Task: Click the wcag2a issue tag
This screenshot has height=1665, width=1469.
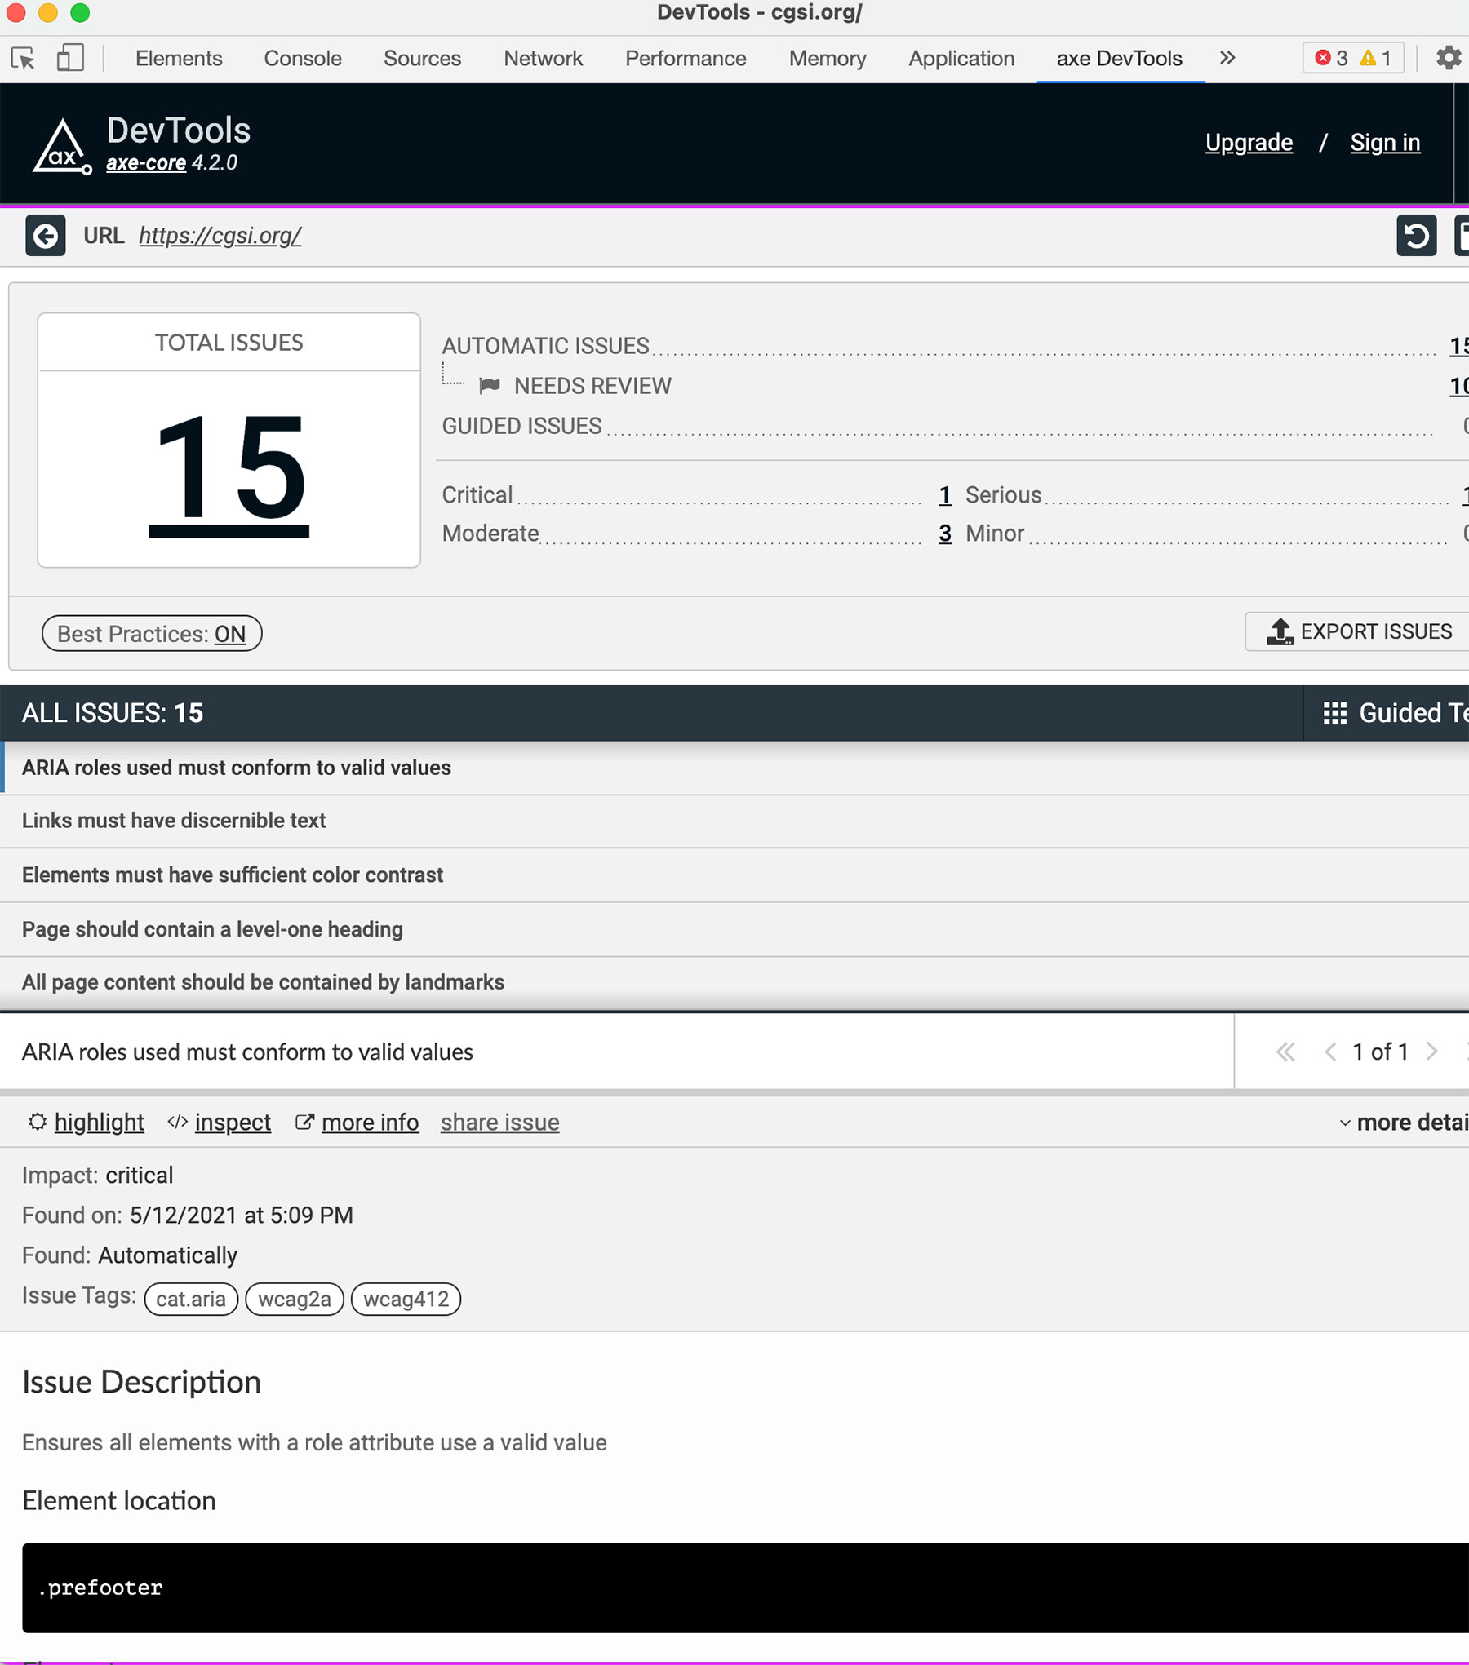Action: (x=295, y=1299)
